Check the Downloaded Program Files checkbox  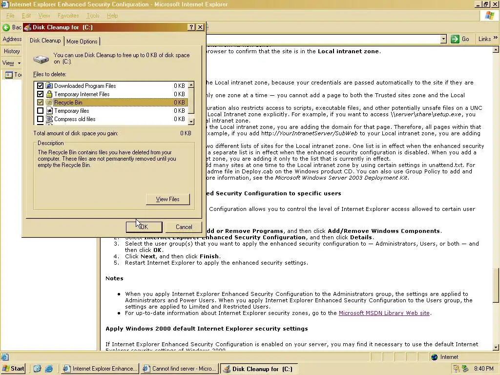pos(40,86)
